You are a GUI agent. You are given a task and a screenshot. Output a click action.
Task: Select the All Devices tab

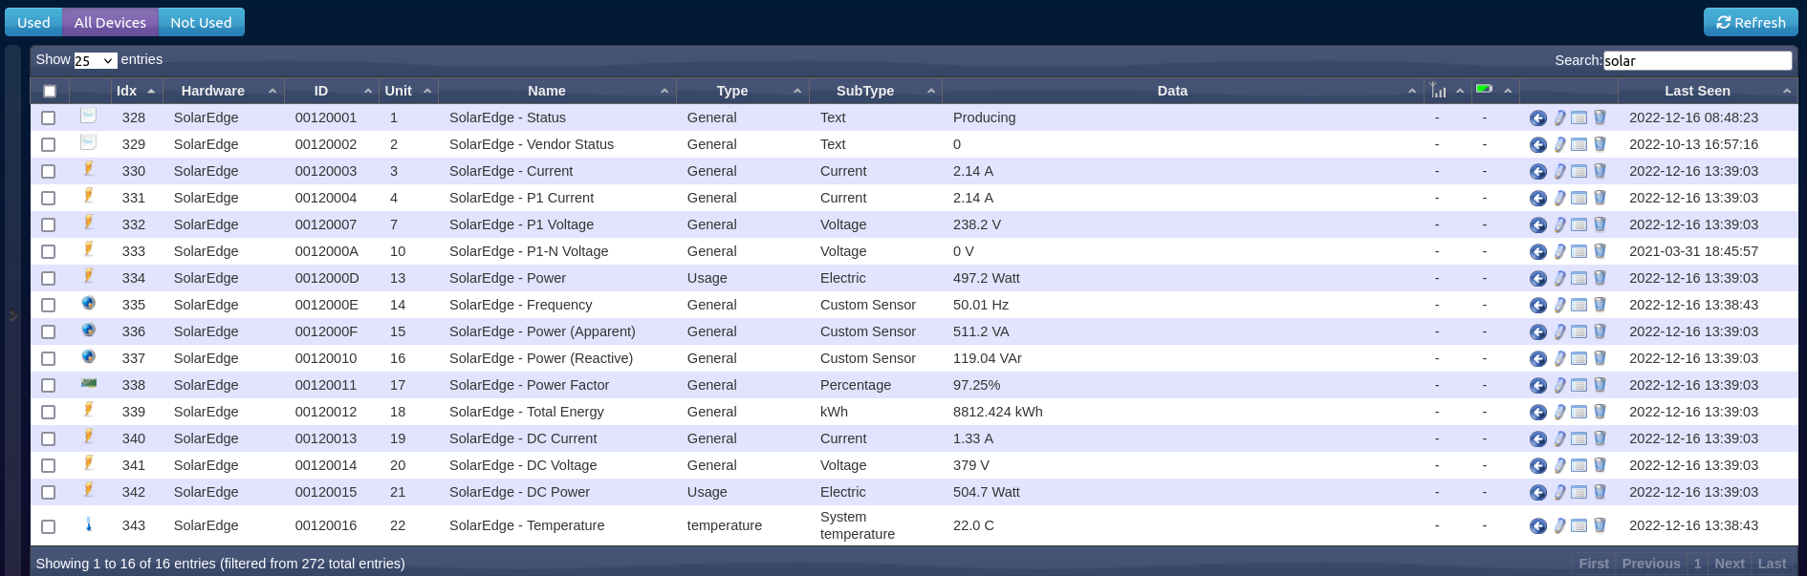click(x=110, y=22)
